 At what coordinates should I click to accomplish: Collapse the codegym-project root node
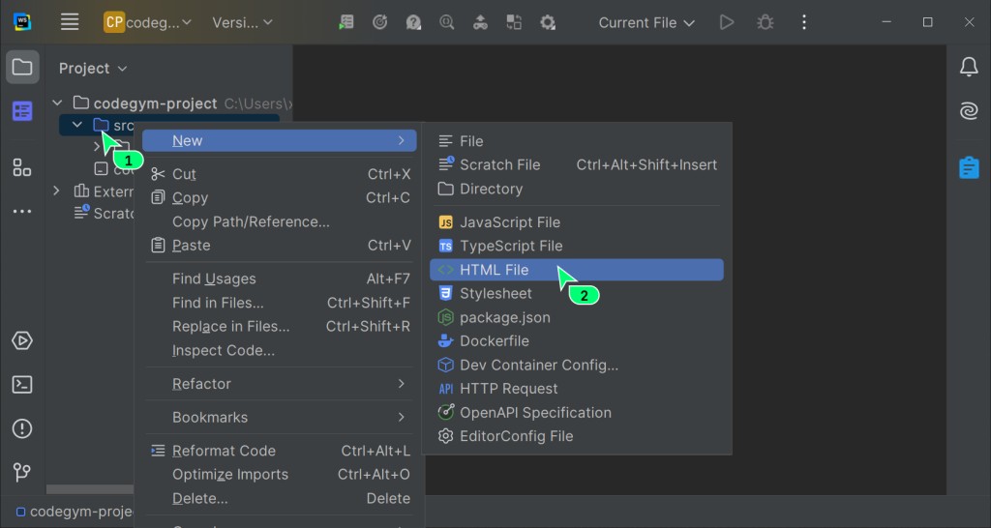coord(58,103)
